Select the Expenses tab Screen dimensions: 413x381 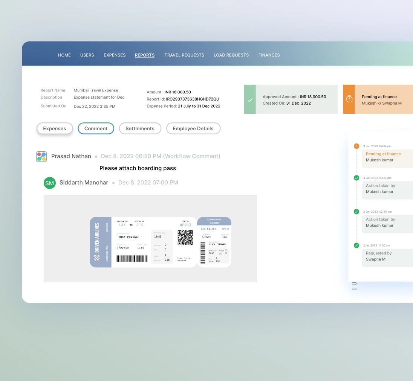coord(55,128)
